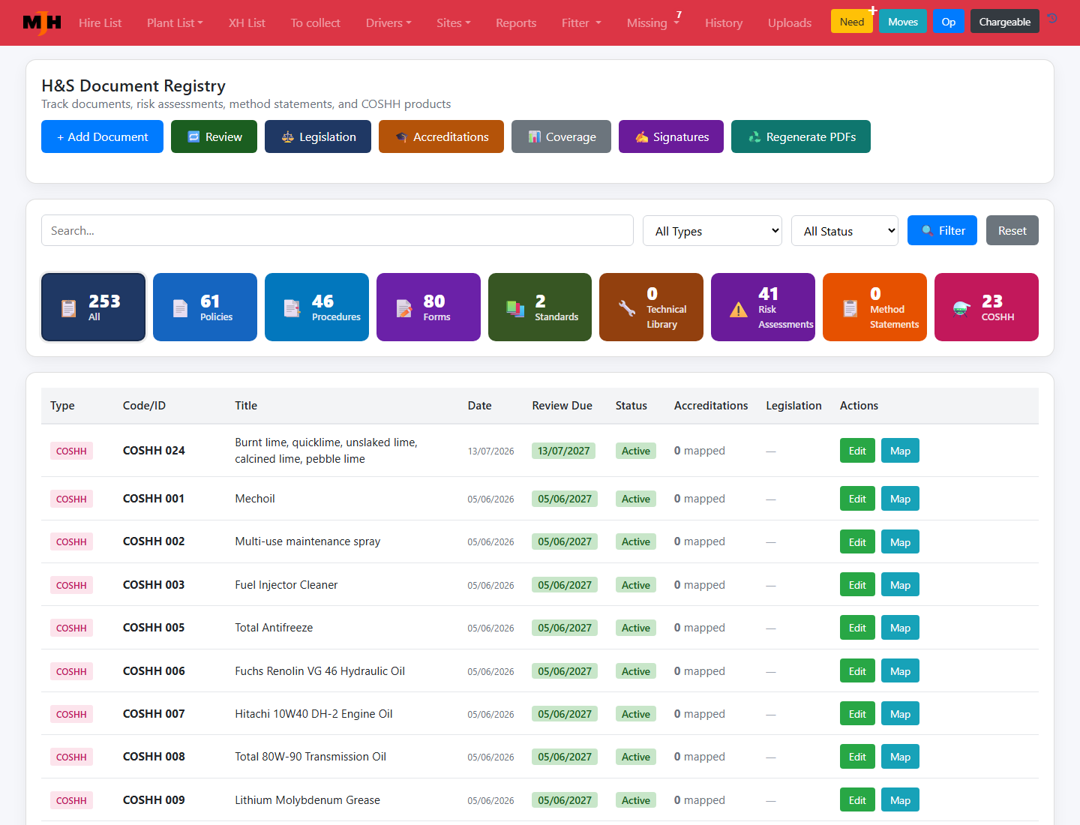Select the Forms filter card

click(428, 307)
